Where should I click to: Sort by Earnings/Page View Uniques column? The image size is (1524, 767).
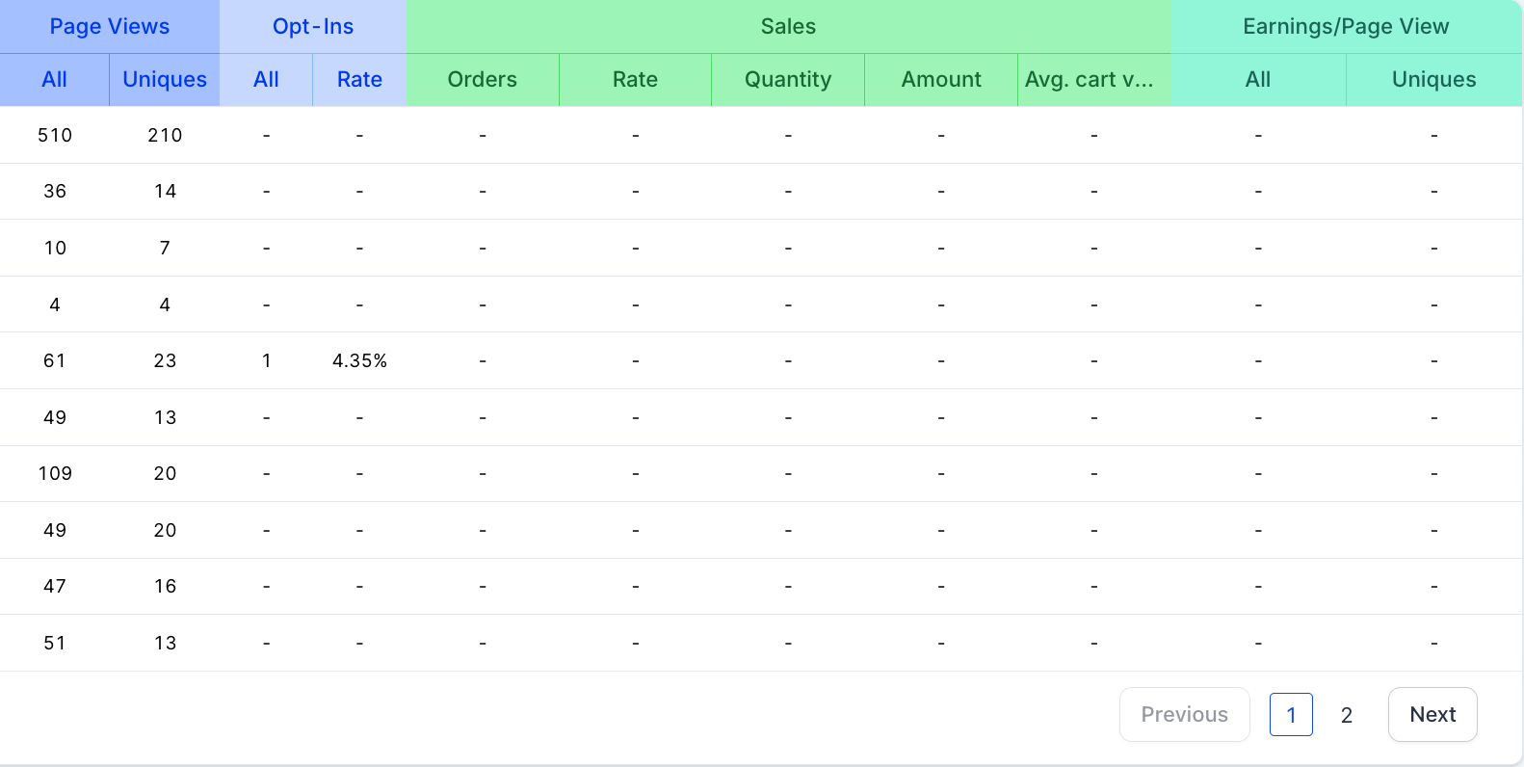click(1433, 79)
